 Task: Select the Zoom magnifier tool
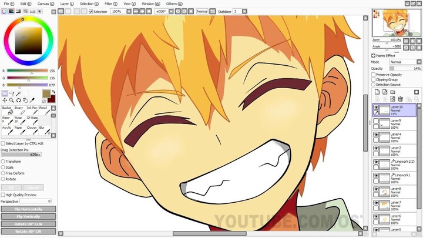tap(12, 100)
